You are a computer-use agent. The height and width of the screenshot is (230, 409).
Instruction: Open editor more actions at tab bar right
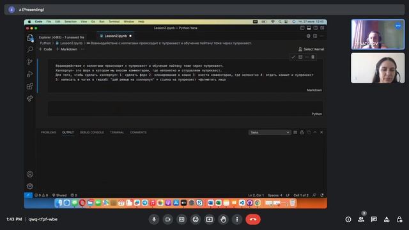[x=322, y=36]
